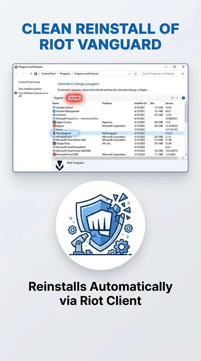Open View installed updates link
The image size is (201, 361).
(30, 89)
